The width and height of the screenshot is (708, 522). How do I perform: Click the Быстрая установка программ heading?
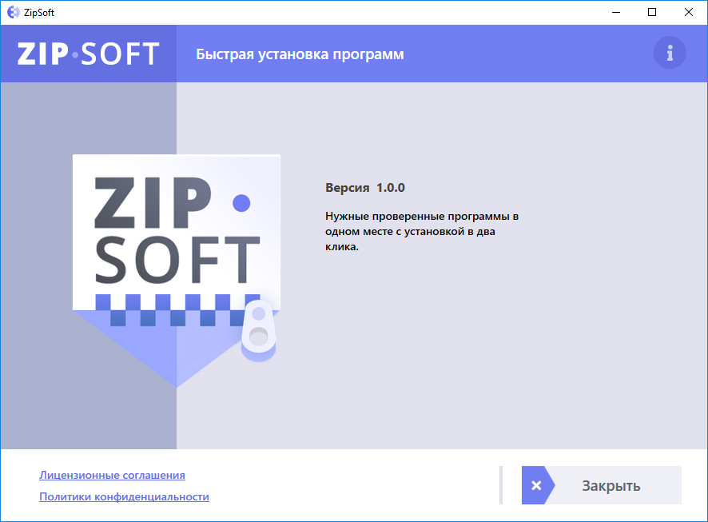(x=300, y=54)
